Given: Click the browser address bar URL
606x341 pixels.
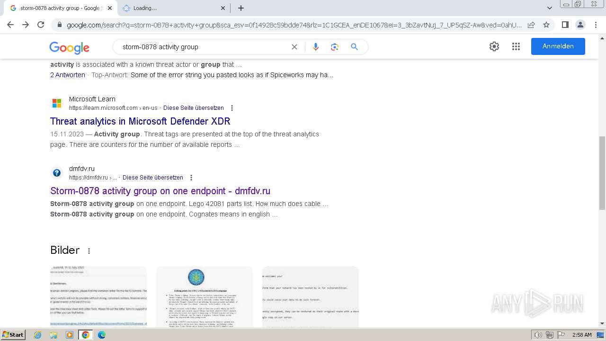Looking at the screenshot, I should tap(294, 25).
